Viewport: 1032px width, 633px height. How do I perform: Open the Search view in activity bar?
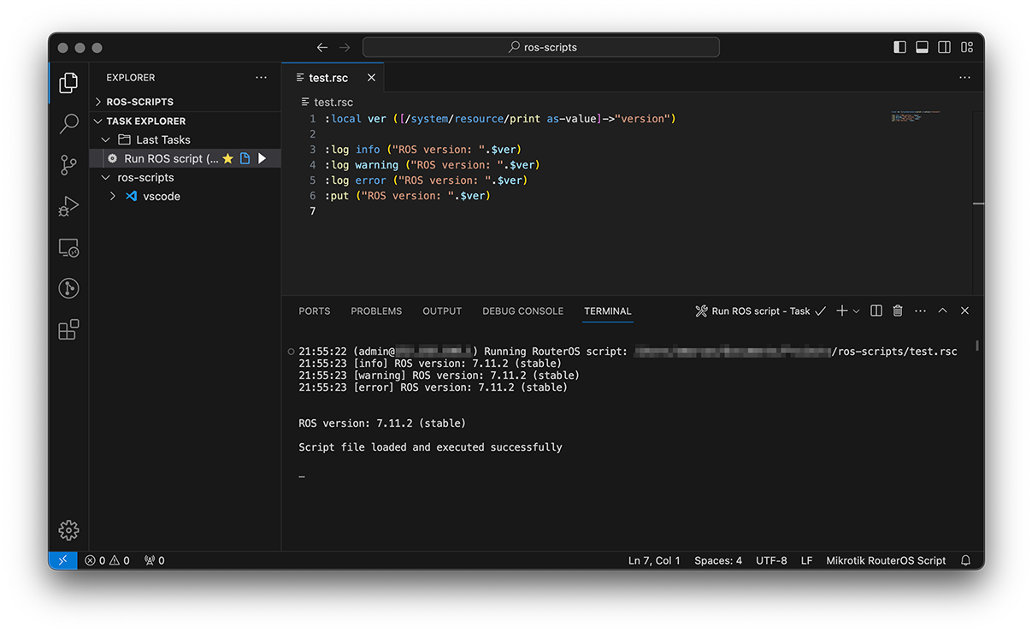click(x=68, y=124)
